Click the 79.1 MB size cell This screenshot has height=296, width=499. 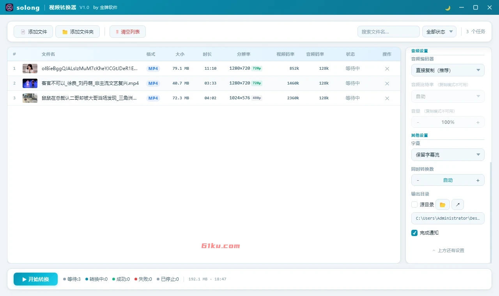pos(181,69)
